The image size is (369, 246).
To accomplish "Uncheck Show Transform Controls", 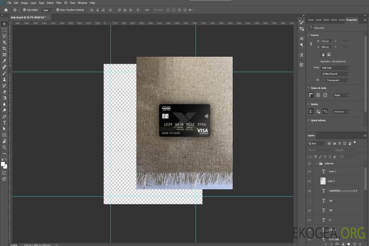I will tap(58, 10).
